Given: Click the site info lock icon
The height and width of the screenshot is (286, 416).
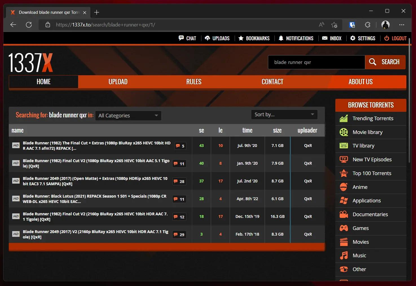Looking at the screenshot, I should (x=48, y=25).
